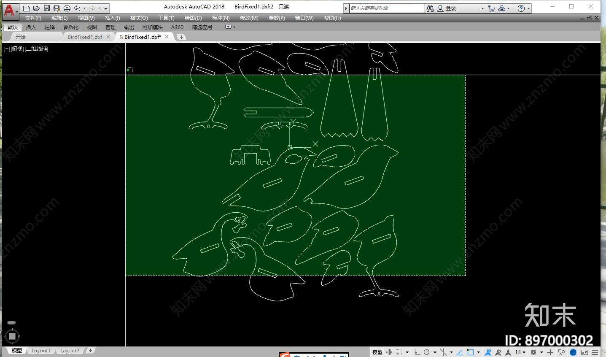606x357 pixels.
Task: Open the annotation scale 1:1 dropdown
Action: pos(520,352)
